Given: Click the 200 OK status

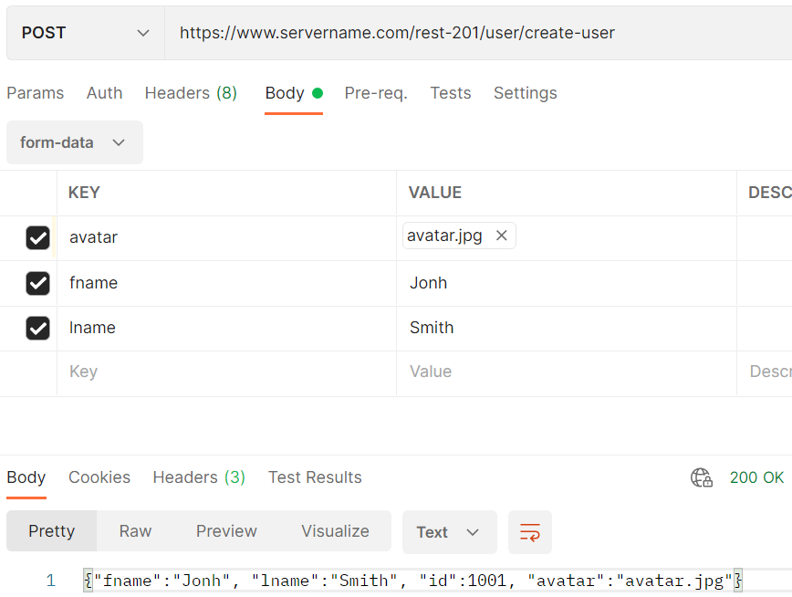Looking at the screenshot, I should [756, 477].
